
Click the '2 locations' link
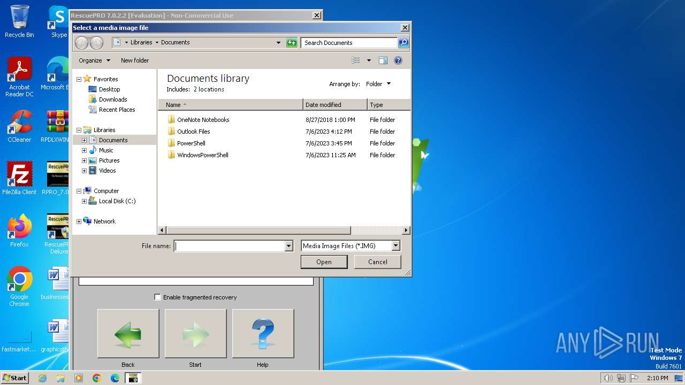tap(209, 90)
